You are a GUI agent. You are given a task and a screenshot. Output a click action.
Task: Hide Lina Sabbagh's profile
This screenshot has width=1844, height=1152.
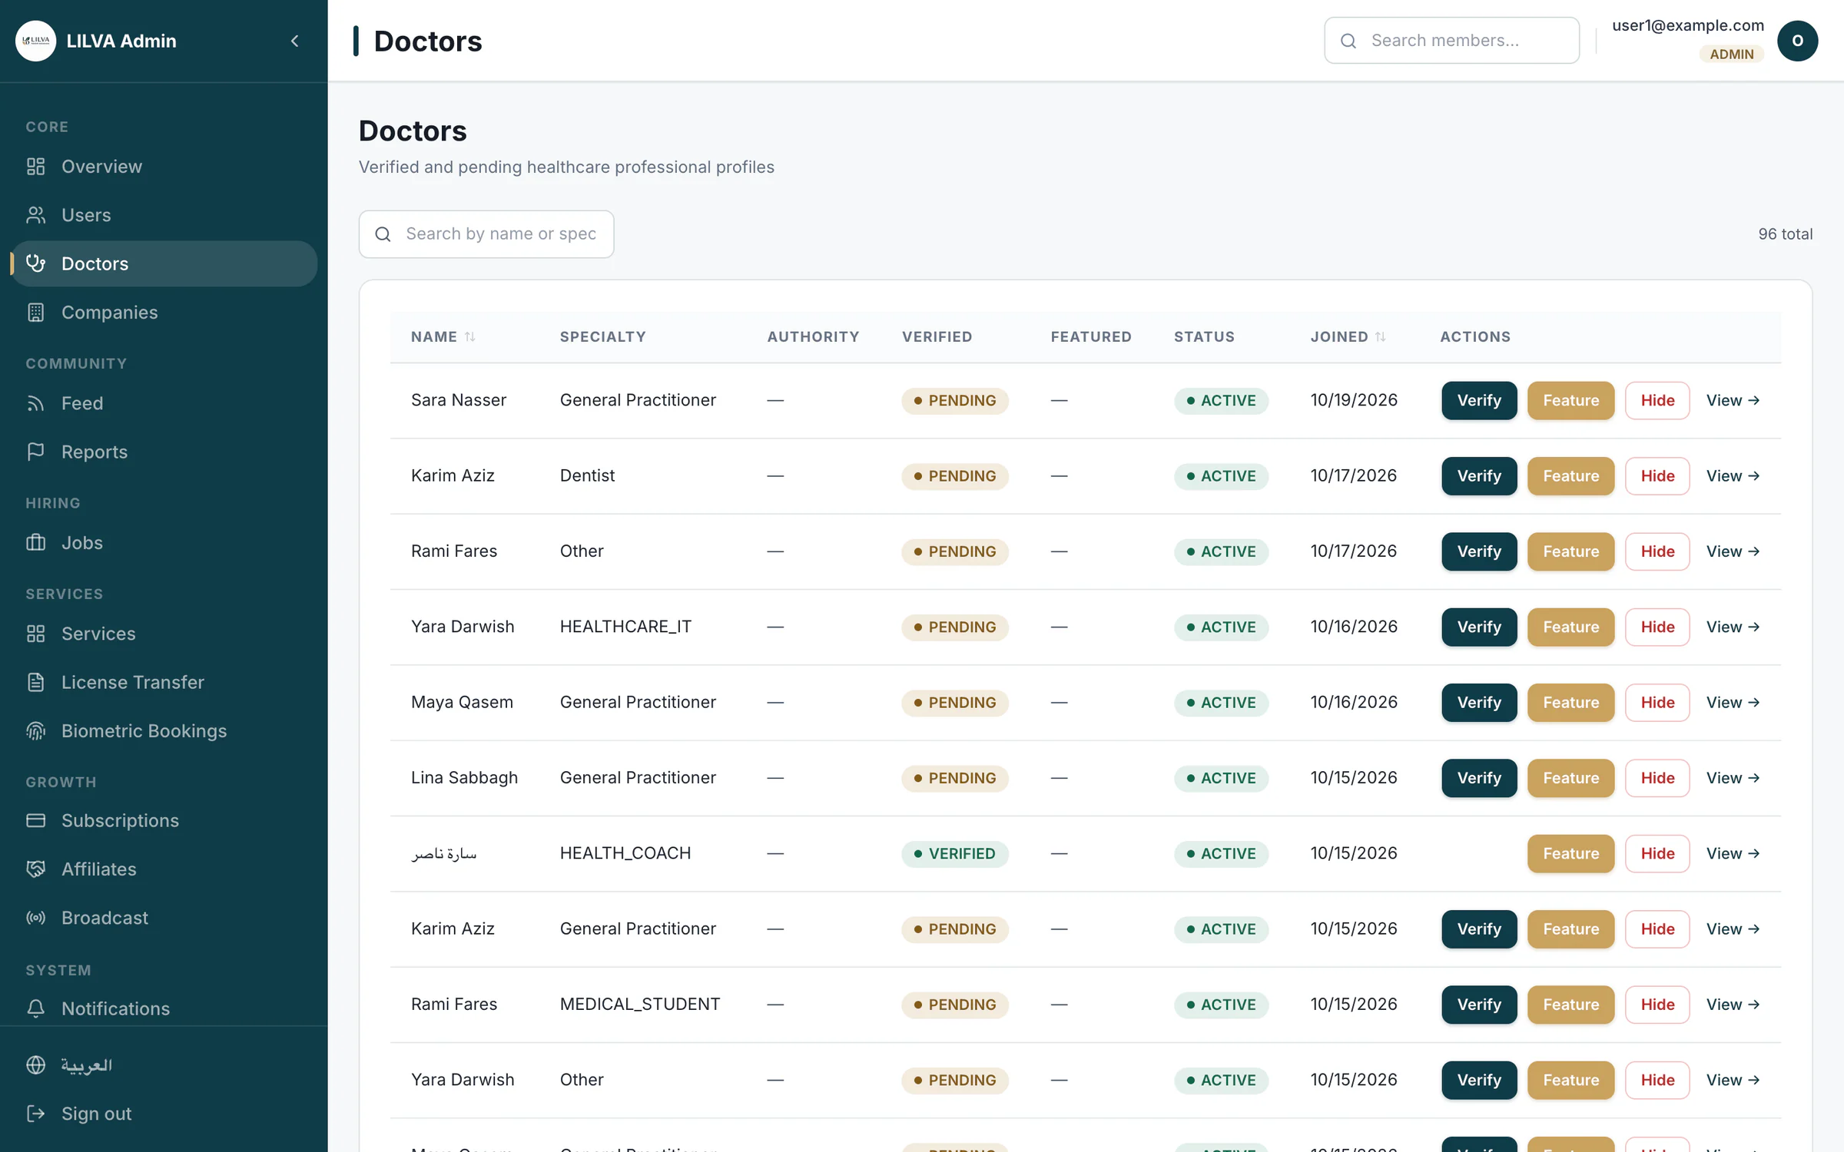1657,778
